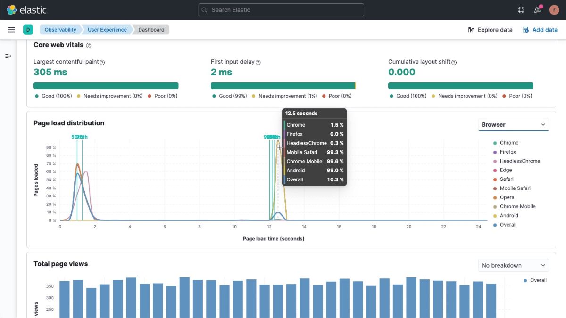Hide the Mobile Safari legend series
The height and width of the screenshot is (318, 566).
[x=514, y=188]
